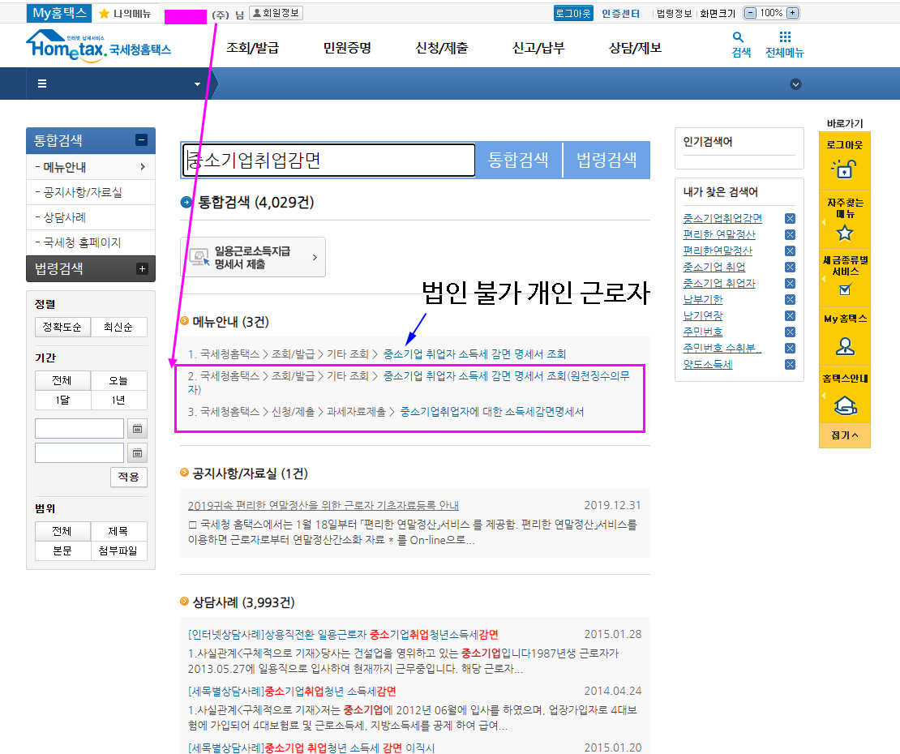
Task: Set search range to 첨부파일
Action: pos(118,551)
